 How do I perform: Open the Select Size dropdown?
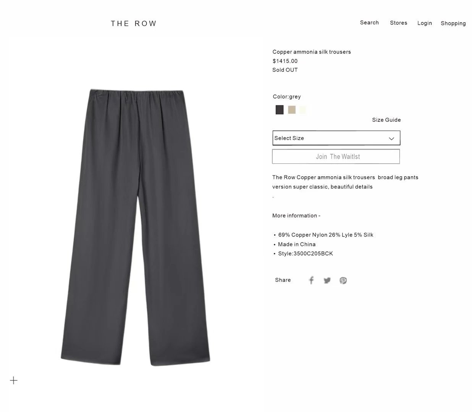[336, 138]
